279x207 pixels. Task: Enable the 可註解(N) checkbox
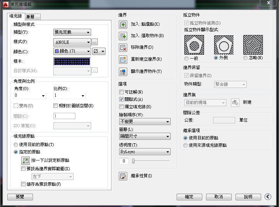pyautogui.click(x=121, y=92)
